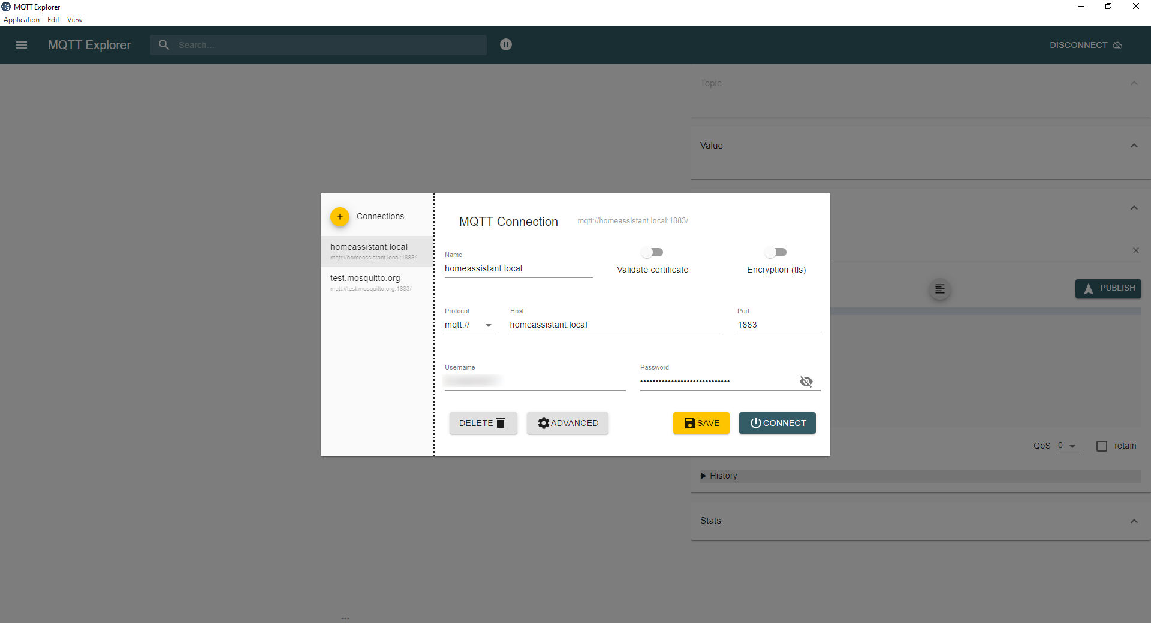Enable the Encryption (tls) switch
The image size is (1151, 623).
point(776,252)
